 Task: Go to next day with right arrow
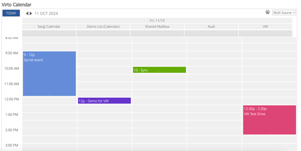31,13
